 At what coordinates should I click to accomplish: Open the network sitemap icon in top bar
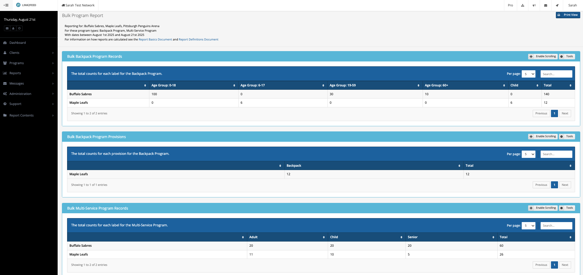(x=522, y=5)
